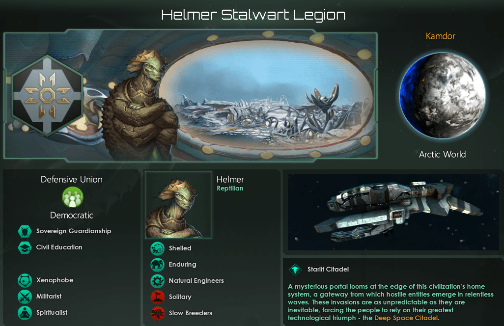504x326 pixels.
Task: Select the Xenophobe ethic icon
Action: click(25, 280)
